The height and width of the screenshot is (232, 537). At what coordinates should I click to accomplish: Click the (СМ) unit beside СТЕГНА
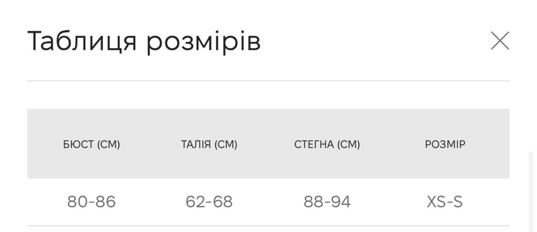point(349,144)
